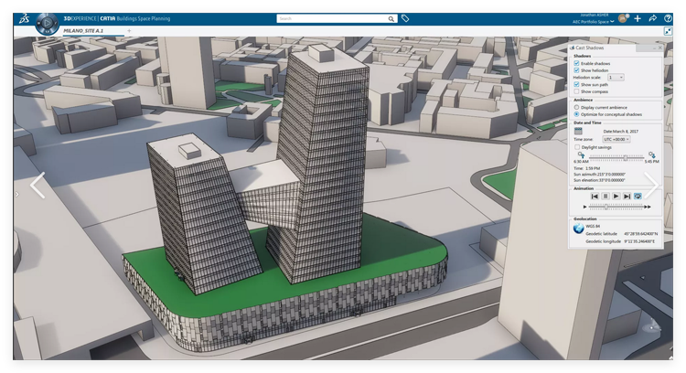Viewport: 686px width, 373px height.
Task: Open the Heliodon scale dropdown
Action: [616, 78]
